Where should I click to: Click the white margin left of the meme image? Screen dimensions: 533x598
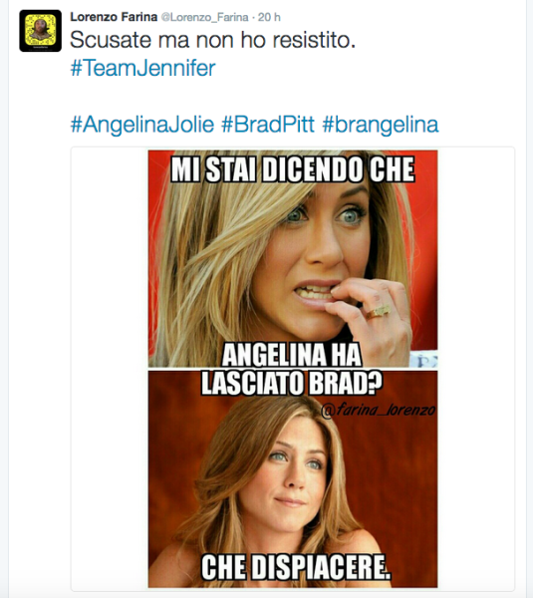point(110,369)
